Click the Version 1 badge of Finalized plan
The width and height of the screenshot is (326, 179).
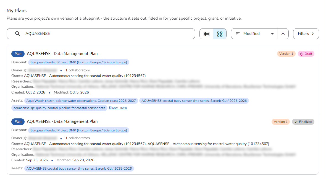(280, 122)
